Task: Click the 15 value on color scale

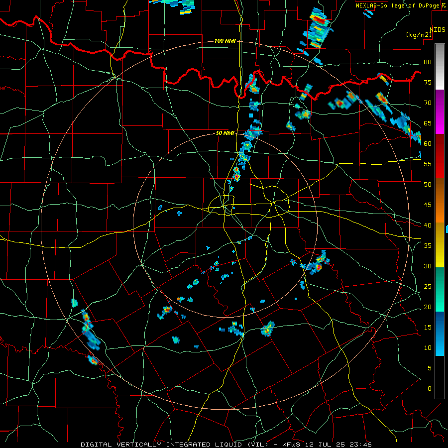Action: (428, 327)
